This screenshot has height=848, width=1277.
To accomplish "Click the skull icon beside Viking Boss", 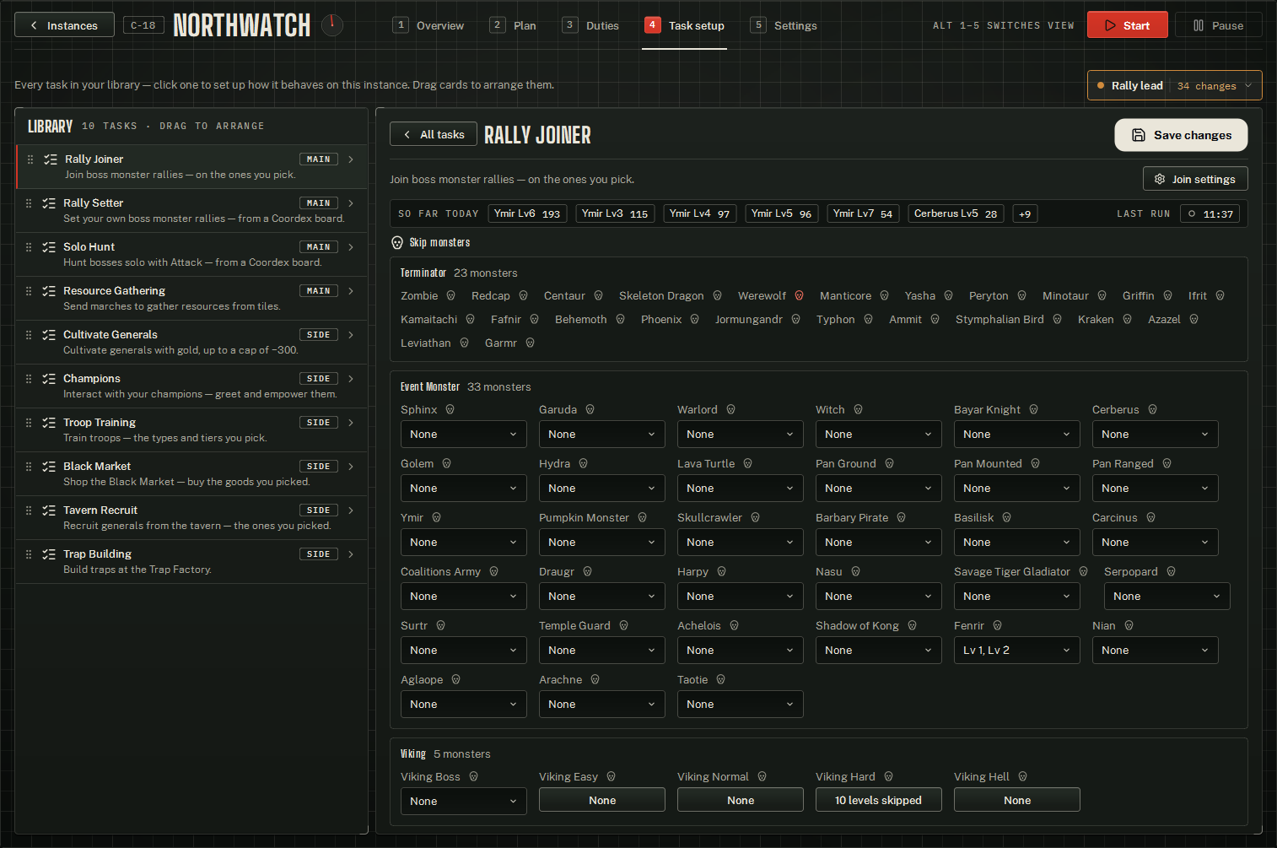I will click(x=474, y=777).
